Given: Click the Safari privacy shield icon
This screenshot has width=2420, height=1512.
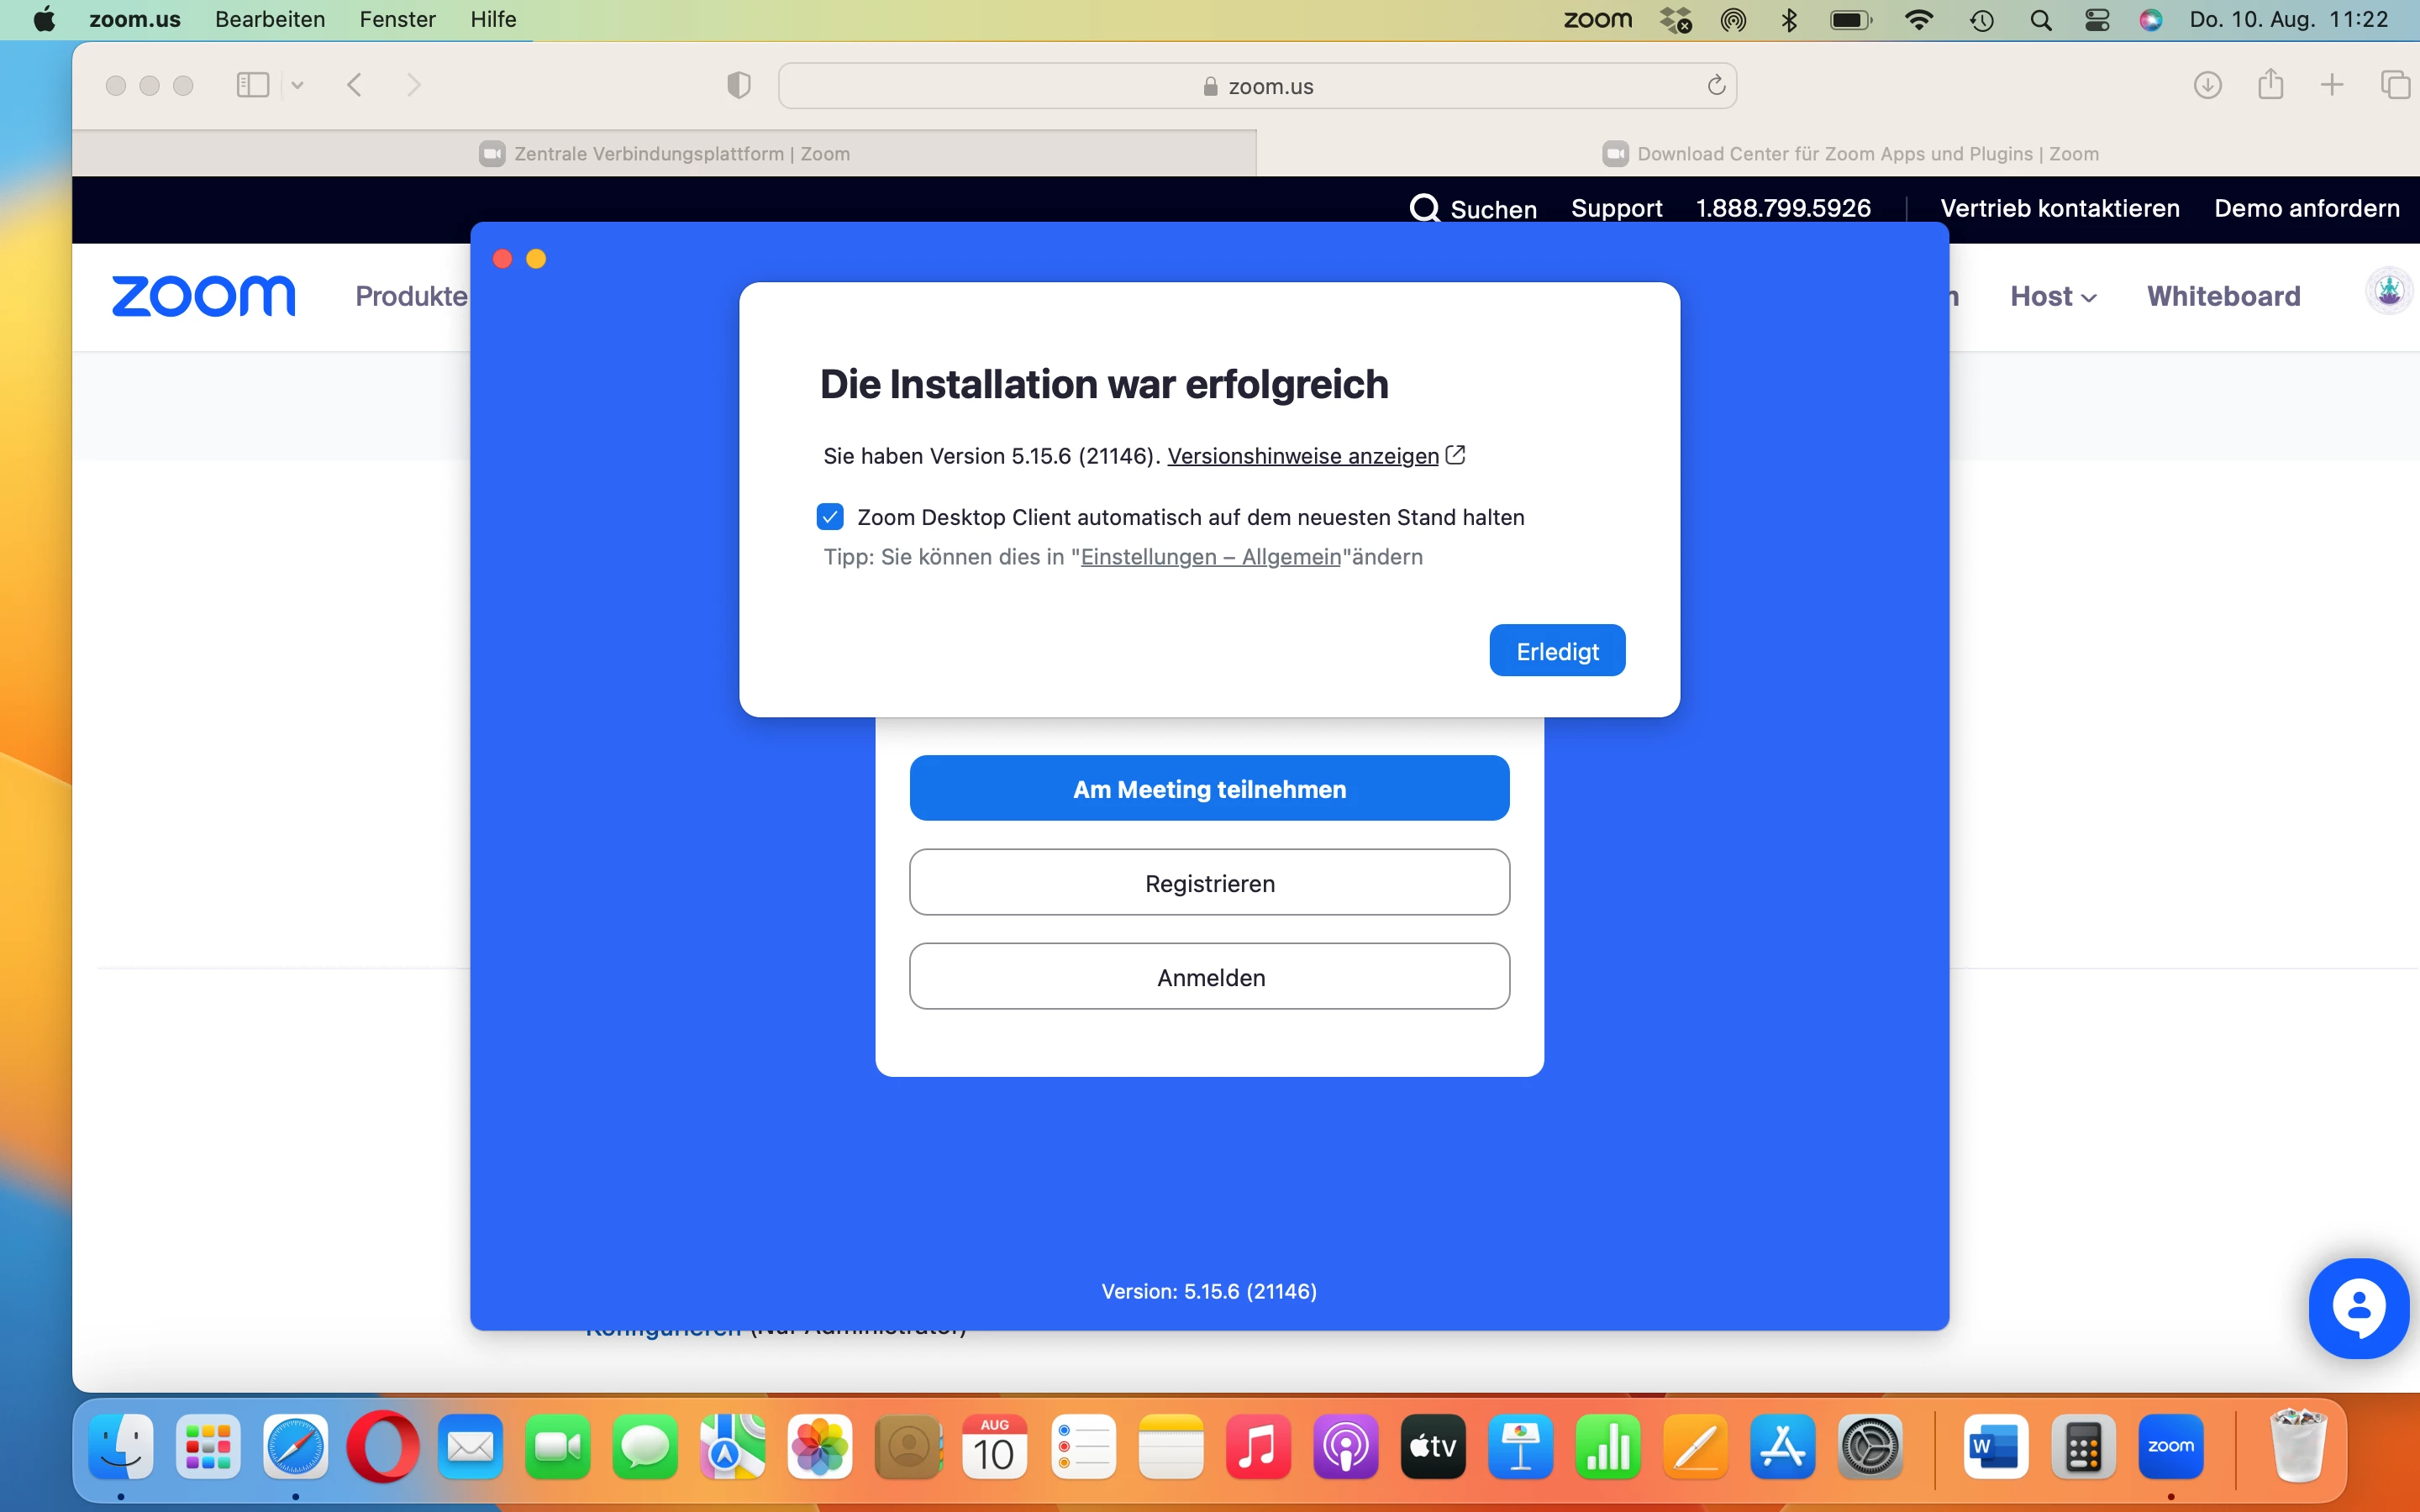Looking at the screenshot, I should point(738,85).
